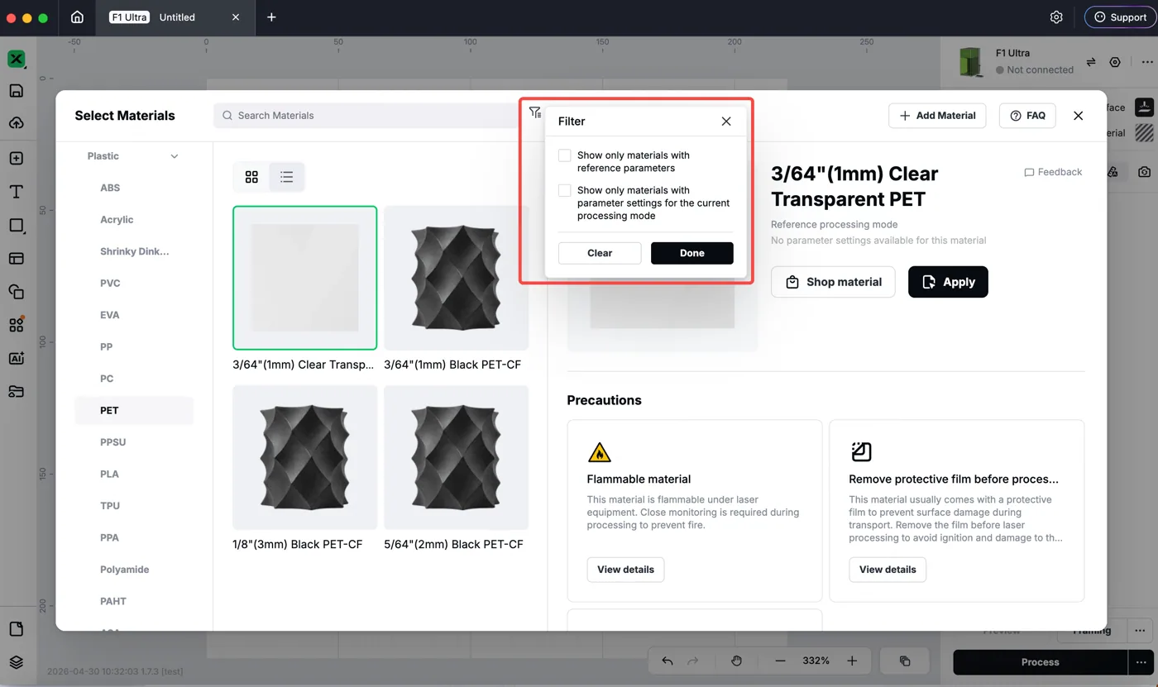Open the three-dot menu beside F1 Ultra

(x=1146, y=62)
